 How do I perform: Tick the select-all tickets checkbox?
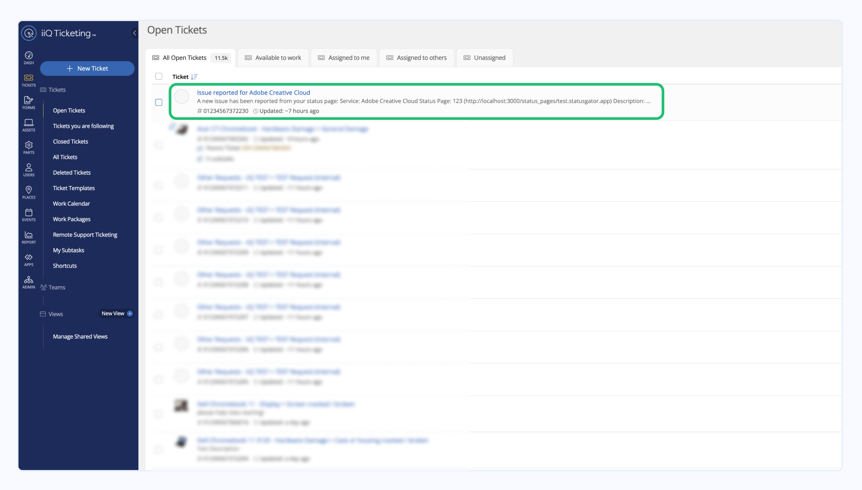pos(158,76)
